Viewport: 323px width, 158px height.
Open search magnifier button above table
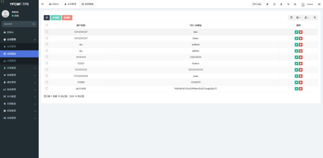click(314, 18)
